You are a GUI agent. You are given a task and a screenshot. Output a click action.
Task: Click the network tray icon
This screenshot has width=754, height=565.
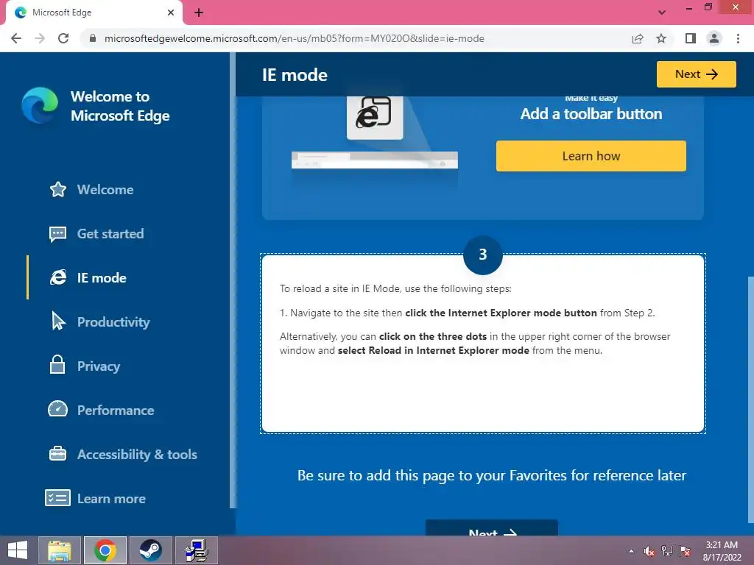tap(667, 551)
